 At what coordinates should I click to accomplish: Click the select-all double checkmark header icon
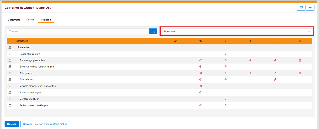tap(175, 41)
